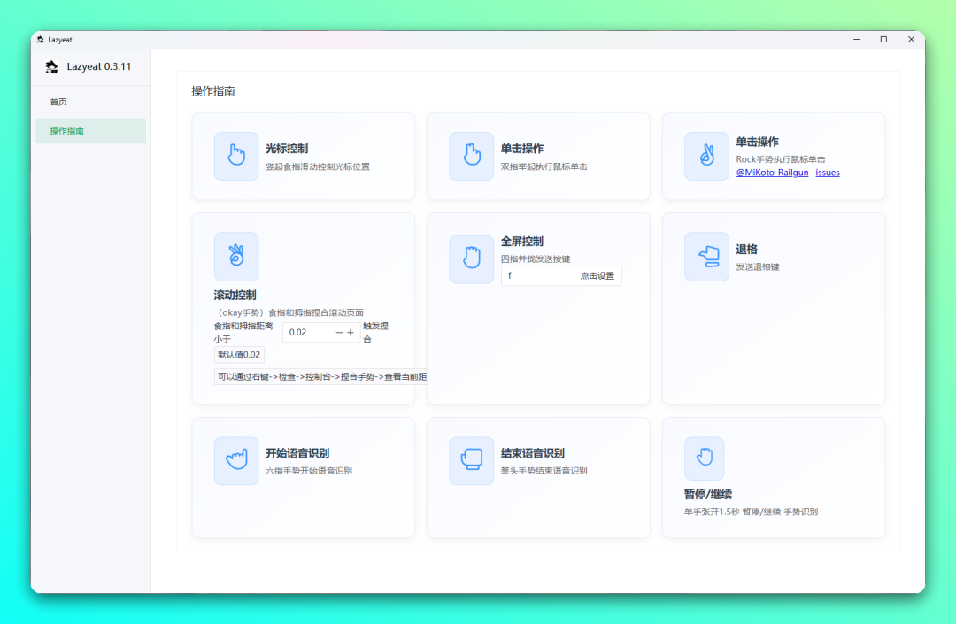Screen dimensions: 956x624
Task: Click the 退格 backspace gesture icon
Action: (x=706, y=257)
